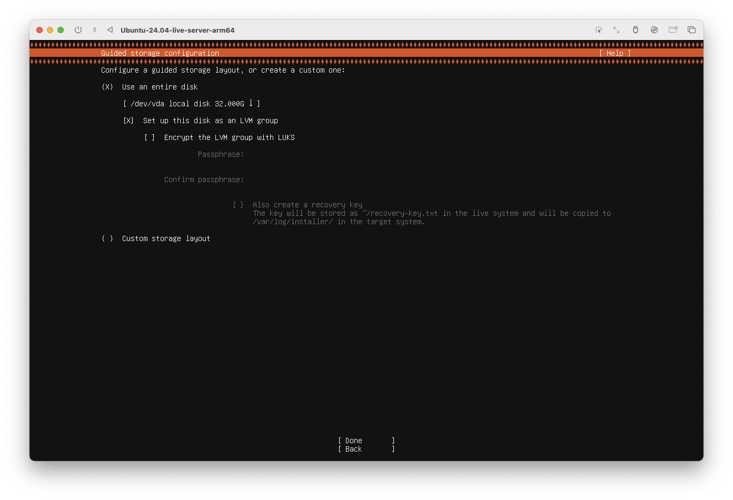Click the 'Configure a guided storage layout' text
733x500 pixels.
(x=223, y=70)
